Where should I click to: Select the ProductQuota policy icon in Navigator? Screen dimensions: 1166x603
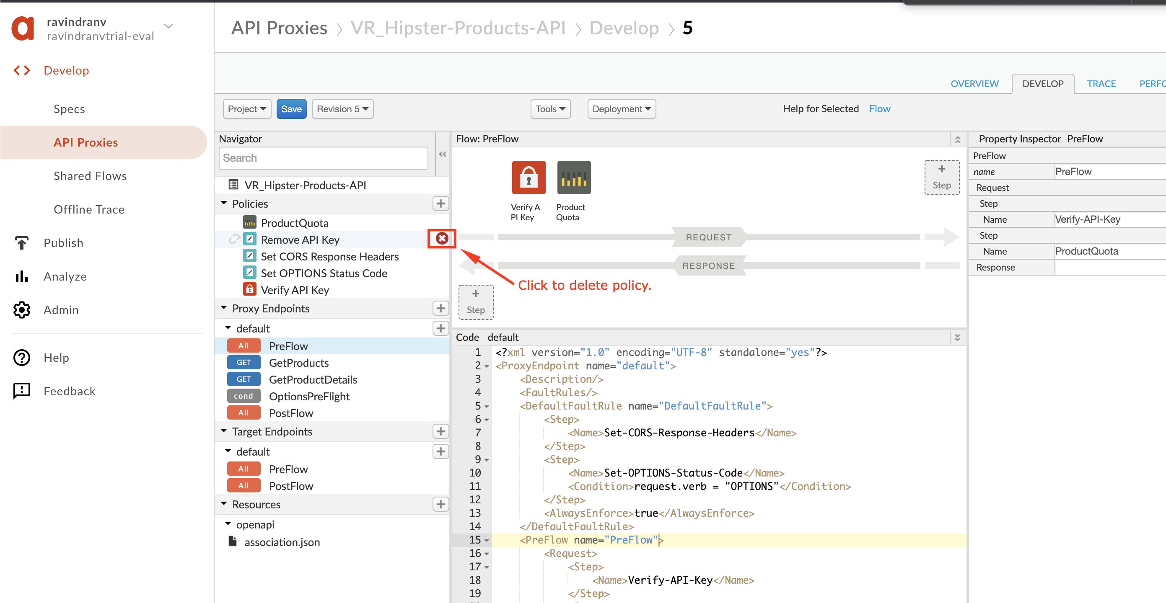249,222
